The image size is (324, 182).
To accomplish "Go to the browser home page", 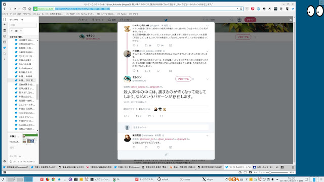I will (x=30, y=9).
